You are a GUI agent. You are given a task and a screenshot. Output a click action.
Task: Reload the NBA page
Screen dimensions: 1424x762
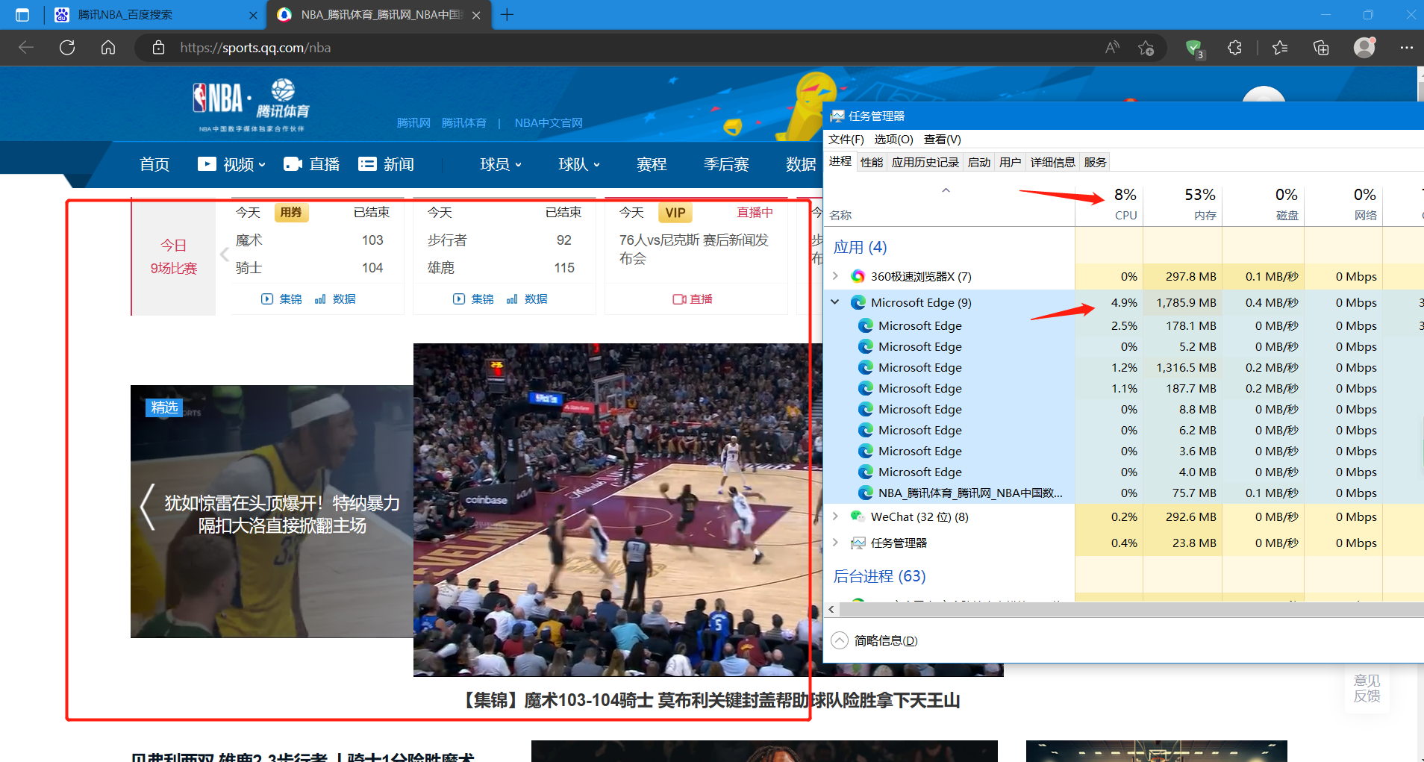point(67,48)
